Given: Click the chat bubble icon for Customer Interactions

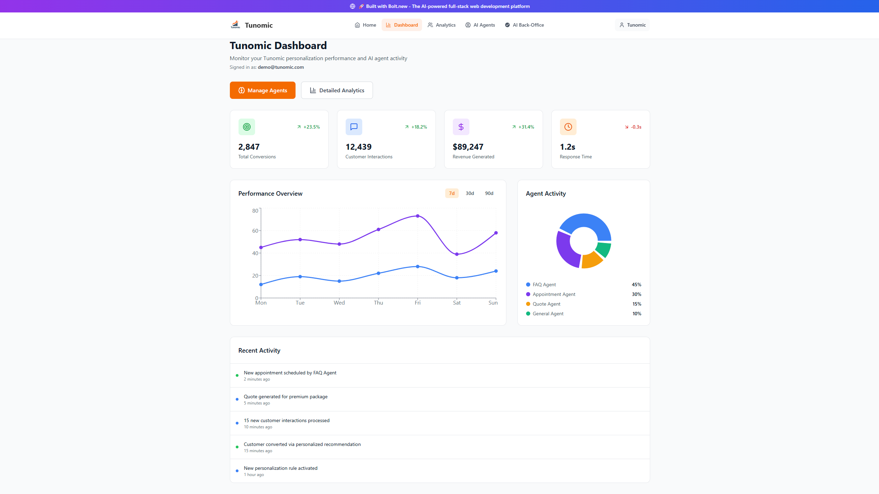Looking at the screenshot, I should point(354,127).
